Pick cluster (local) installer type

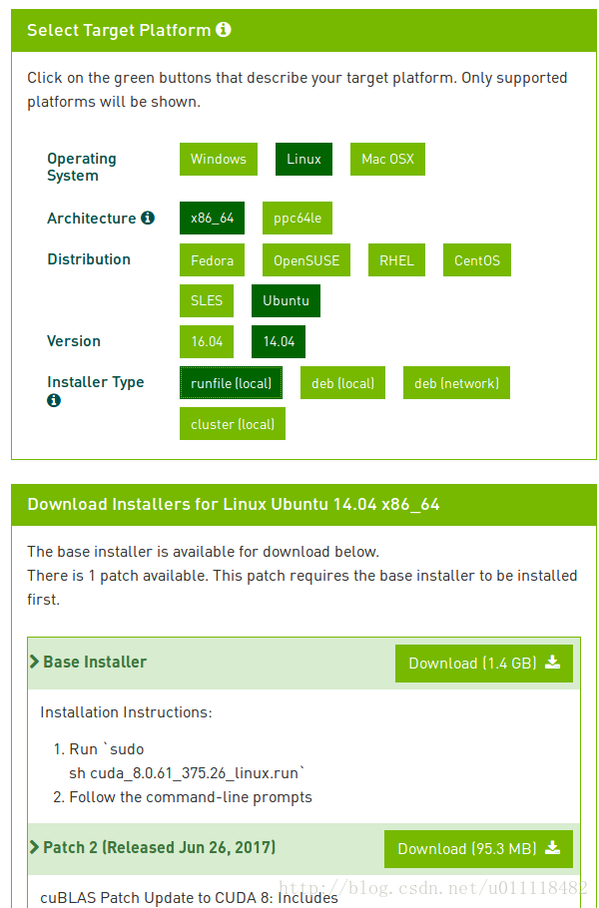click(233, 423)
